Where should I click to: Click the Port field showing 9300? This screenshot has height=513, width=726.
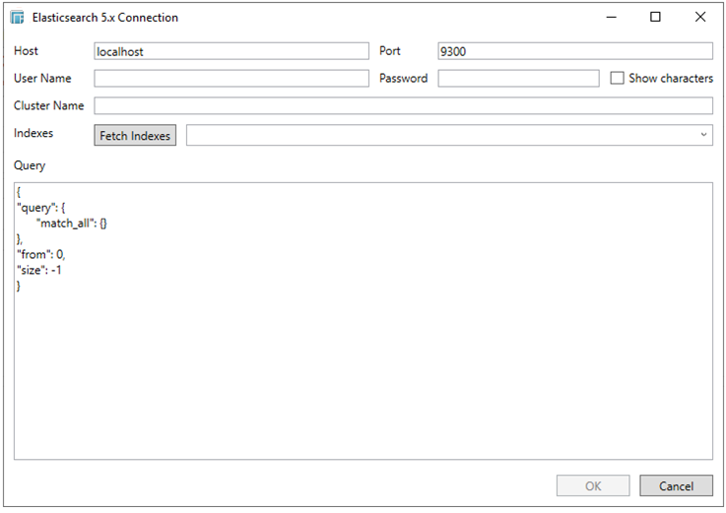(x=574, y=51)
